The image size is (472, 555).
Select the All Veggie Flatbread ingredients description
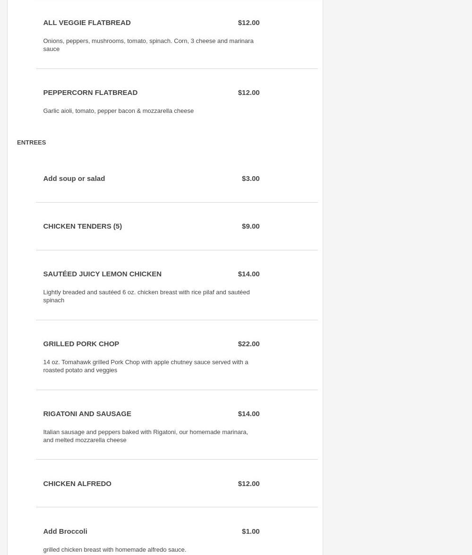coord(148,45)
